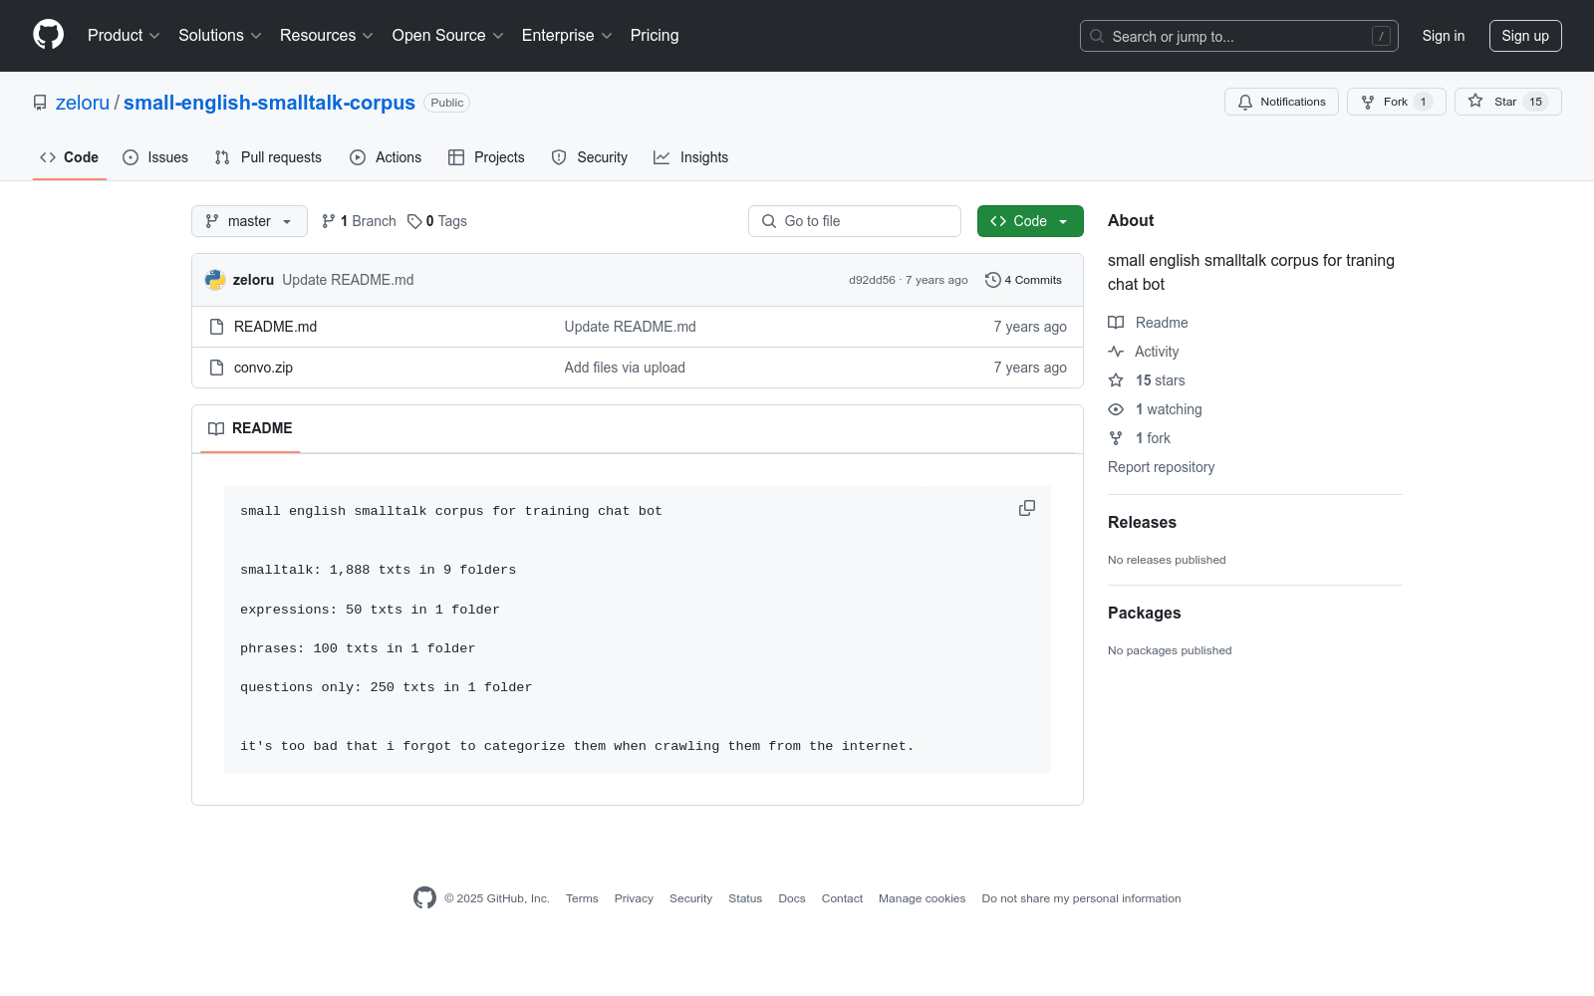Click the star icon next to 15 stars
Image resolution: width=1594 pixels, height=996 pixels.
(1116, 380)
